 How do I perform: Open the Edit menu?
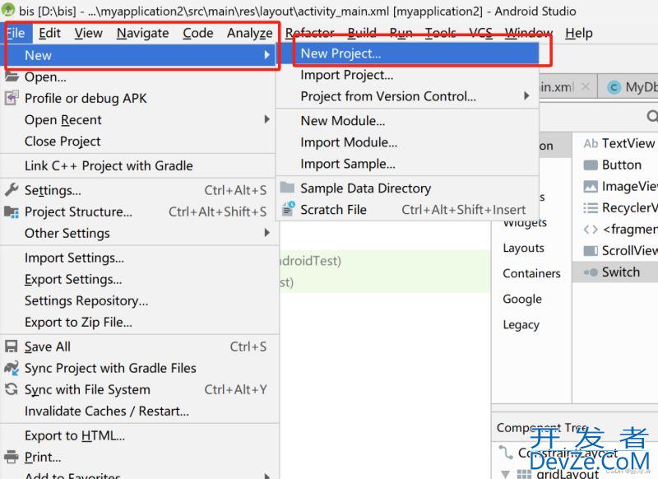[x=49, y=33]
